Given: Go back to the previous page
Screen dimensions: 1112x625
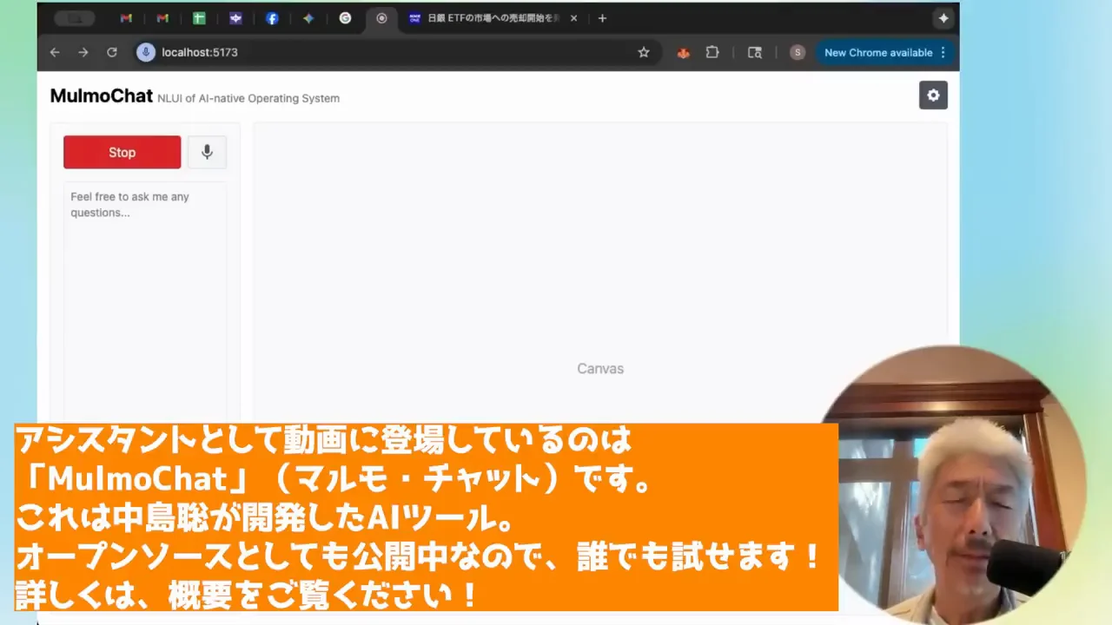Looking at the screenshot, I should (55, 52).
